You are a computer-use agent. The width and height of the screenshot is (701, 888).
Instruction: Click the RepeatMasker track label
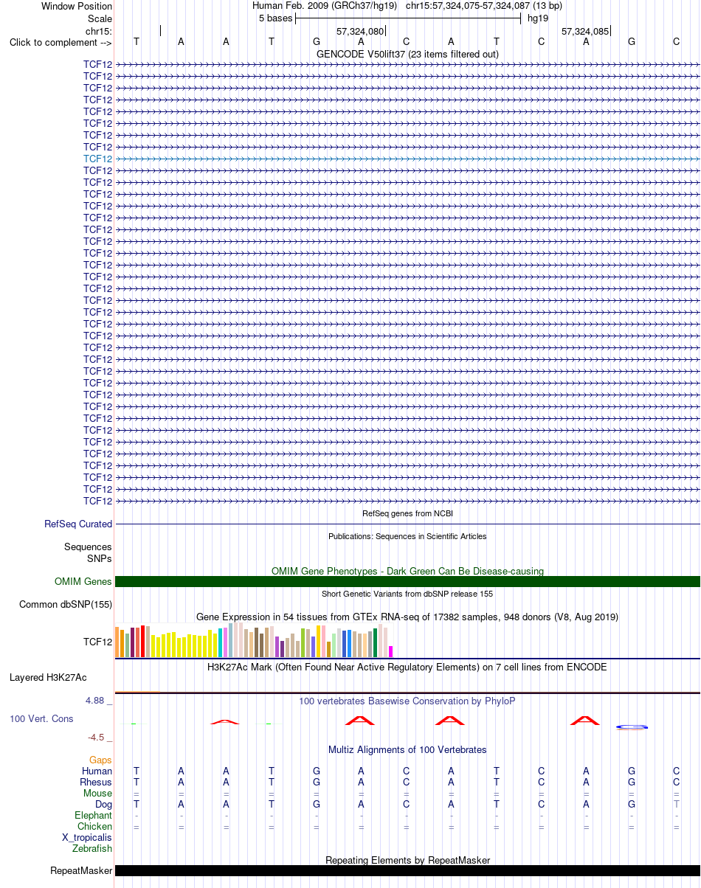(81, 870)
